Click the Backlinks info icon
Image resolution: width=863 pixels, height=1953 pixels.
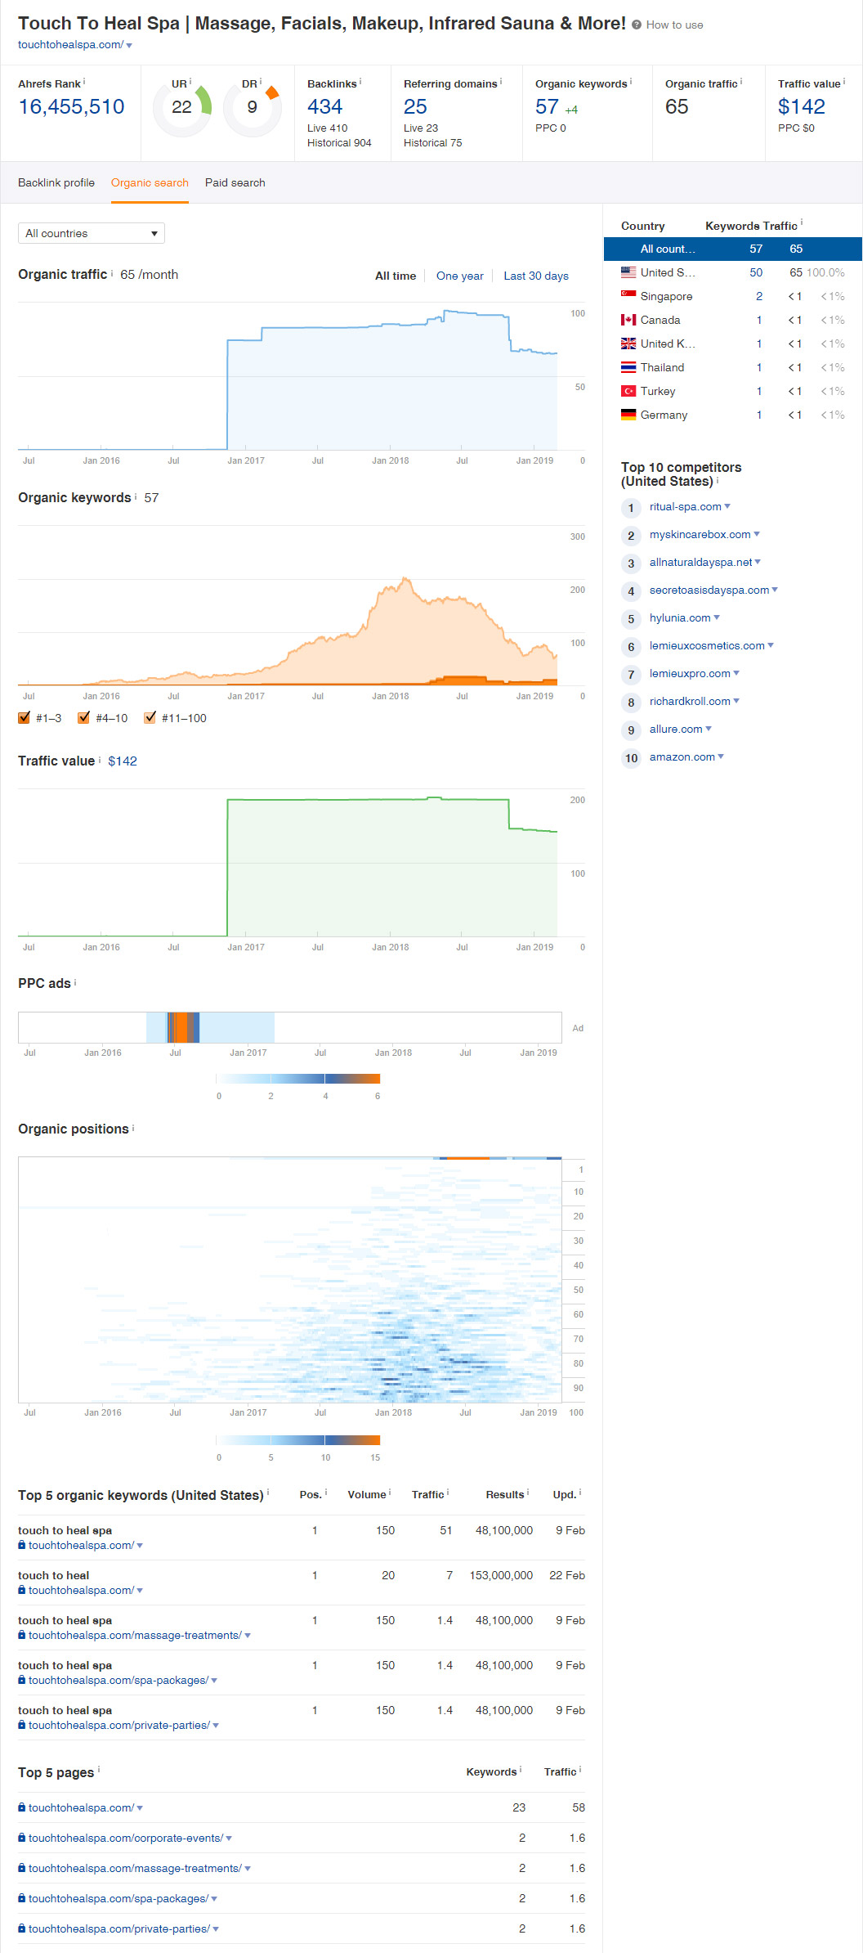coord(360,82)
